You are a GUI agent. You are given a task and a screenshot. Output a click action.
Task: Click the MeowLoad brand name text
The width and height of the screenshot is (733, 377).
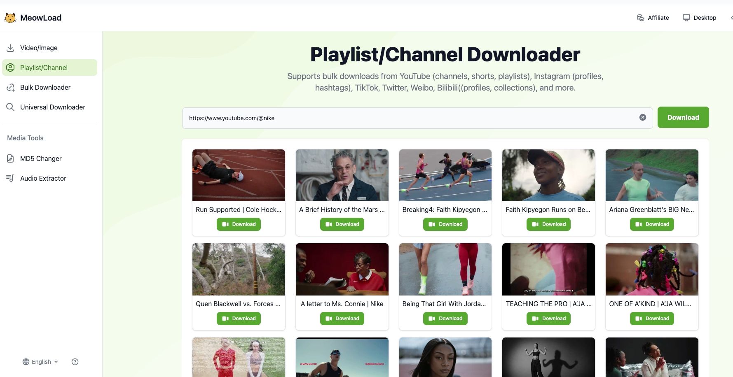coord(41,18)
